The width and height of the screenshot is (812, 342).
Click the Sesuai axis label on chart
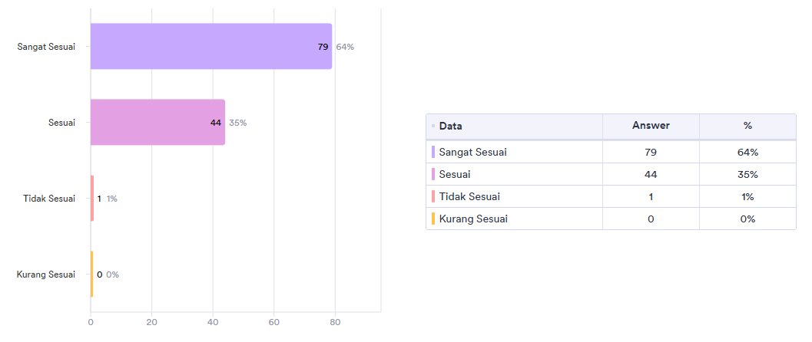pos(61,123)
